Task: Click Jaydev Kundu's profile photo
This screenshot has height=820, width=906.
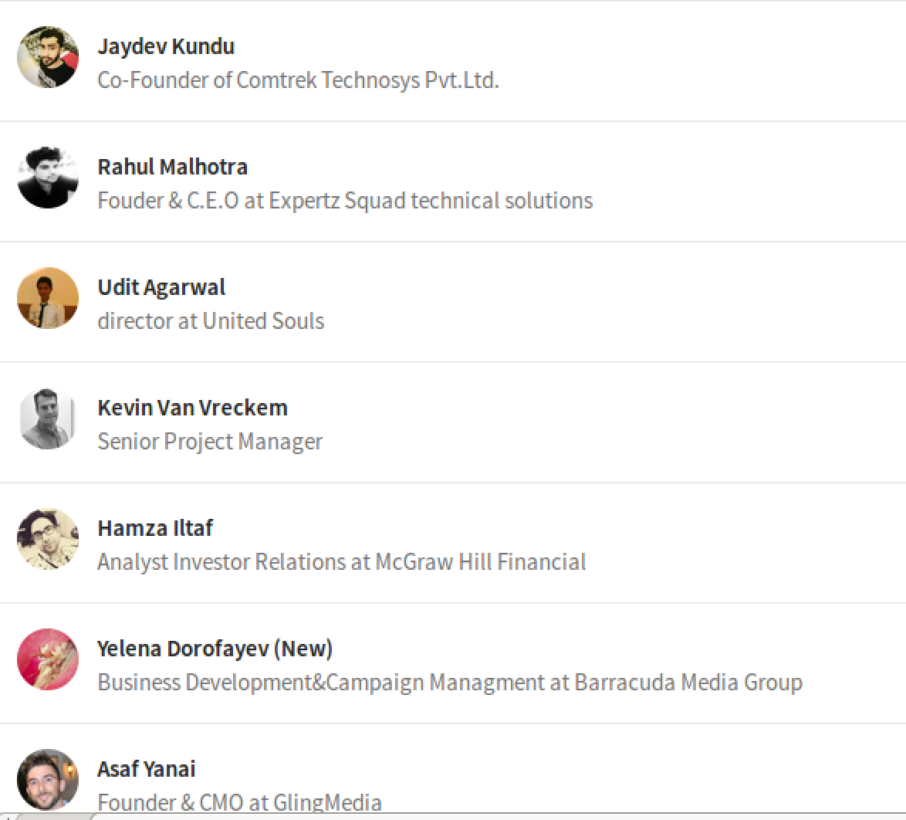Action: pyautogui.click(x=48, y=57)
